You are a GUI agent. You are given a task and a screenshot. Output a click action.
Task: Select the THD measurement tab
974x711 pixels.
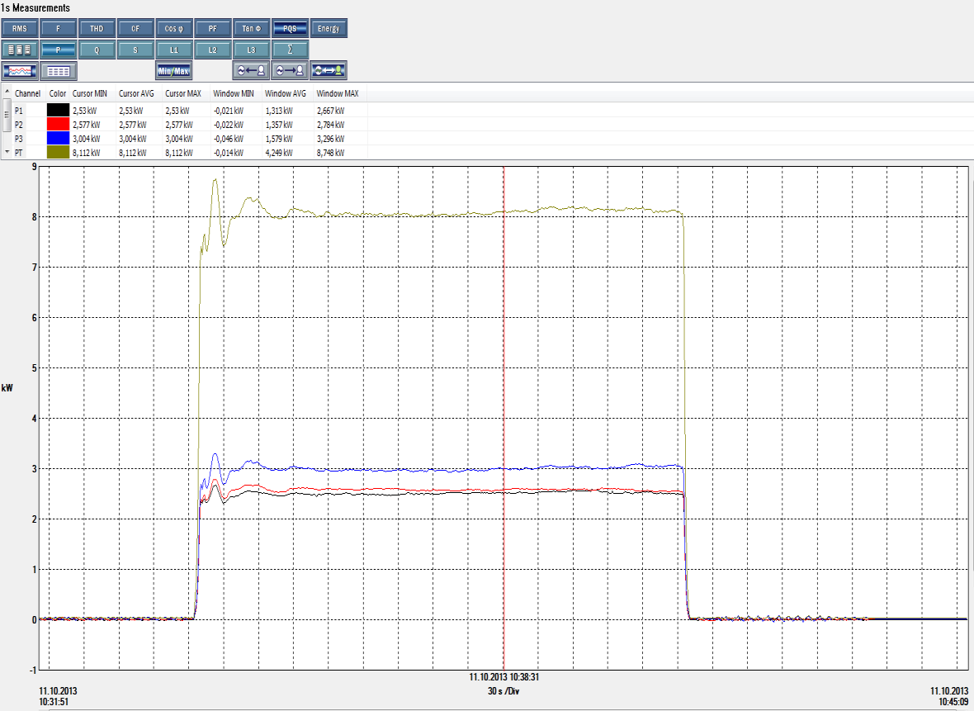97,29
